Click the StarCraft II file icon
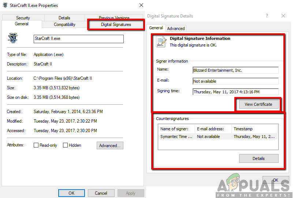This screenshot has height=198, width=294. click(x=13, y=38)
